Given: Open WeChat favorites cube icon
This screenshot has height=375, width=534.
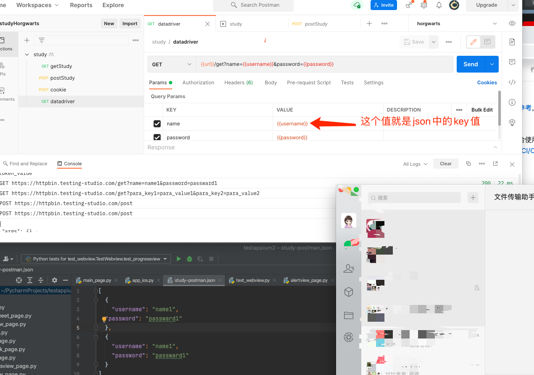Looking at the screenshot, I should click(349, 292).
